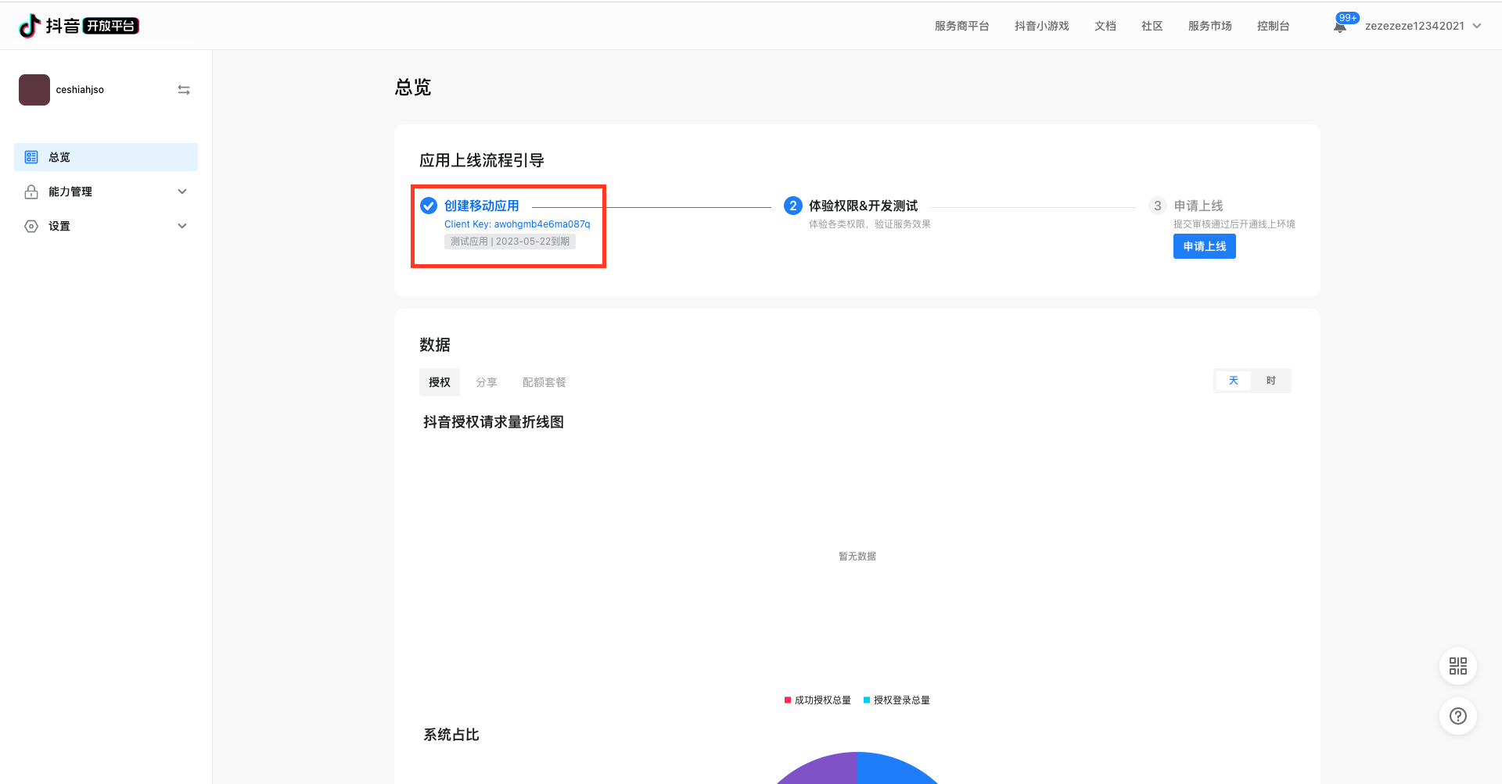The image size is (1502, 784).
Task: Click the 暂无数据 placeholder text
Action: (x=857, y=557)
